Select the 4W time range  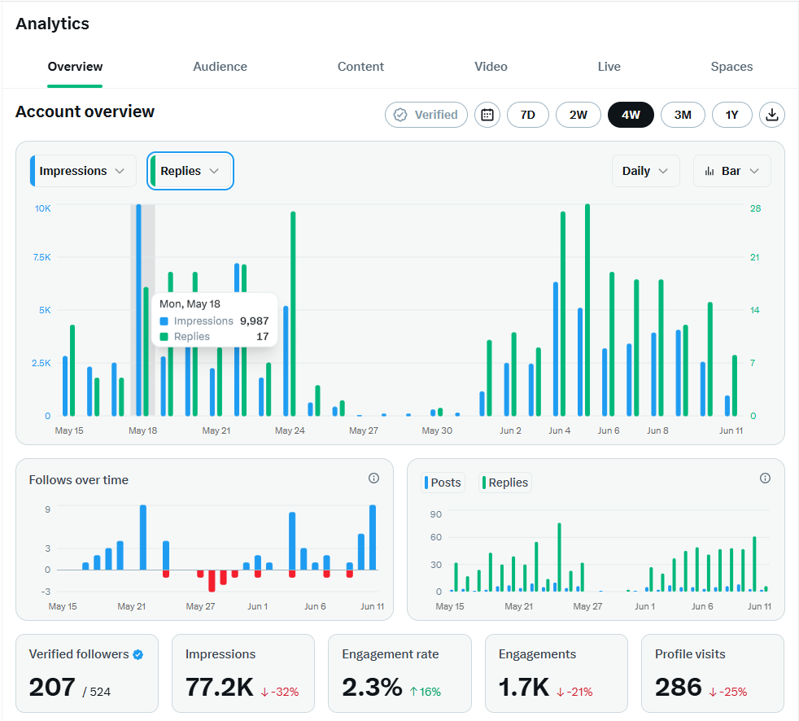(x=631, y=115)
